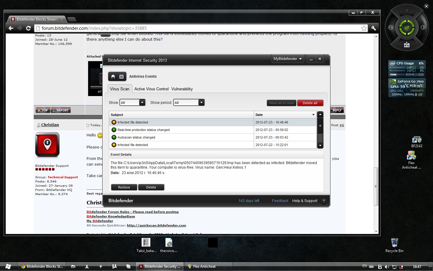This screenshot has width=433, height=271.
Task: Open the Bitdefender KnowledgeBase link
Action: (111, 216)
